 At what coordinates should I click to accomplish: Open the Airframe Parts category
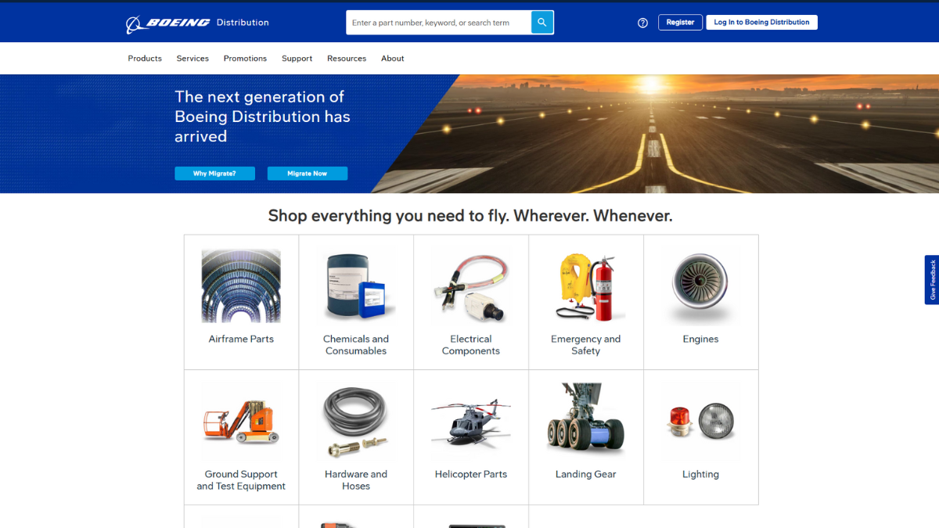point(241,286)
